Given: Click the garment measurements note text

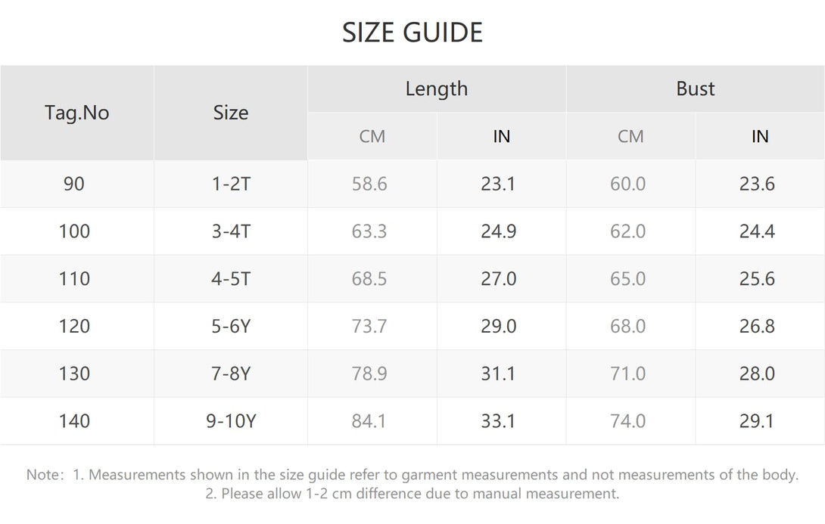Looking at the screenshot, I should (412, 475).
